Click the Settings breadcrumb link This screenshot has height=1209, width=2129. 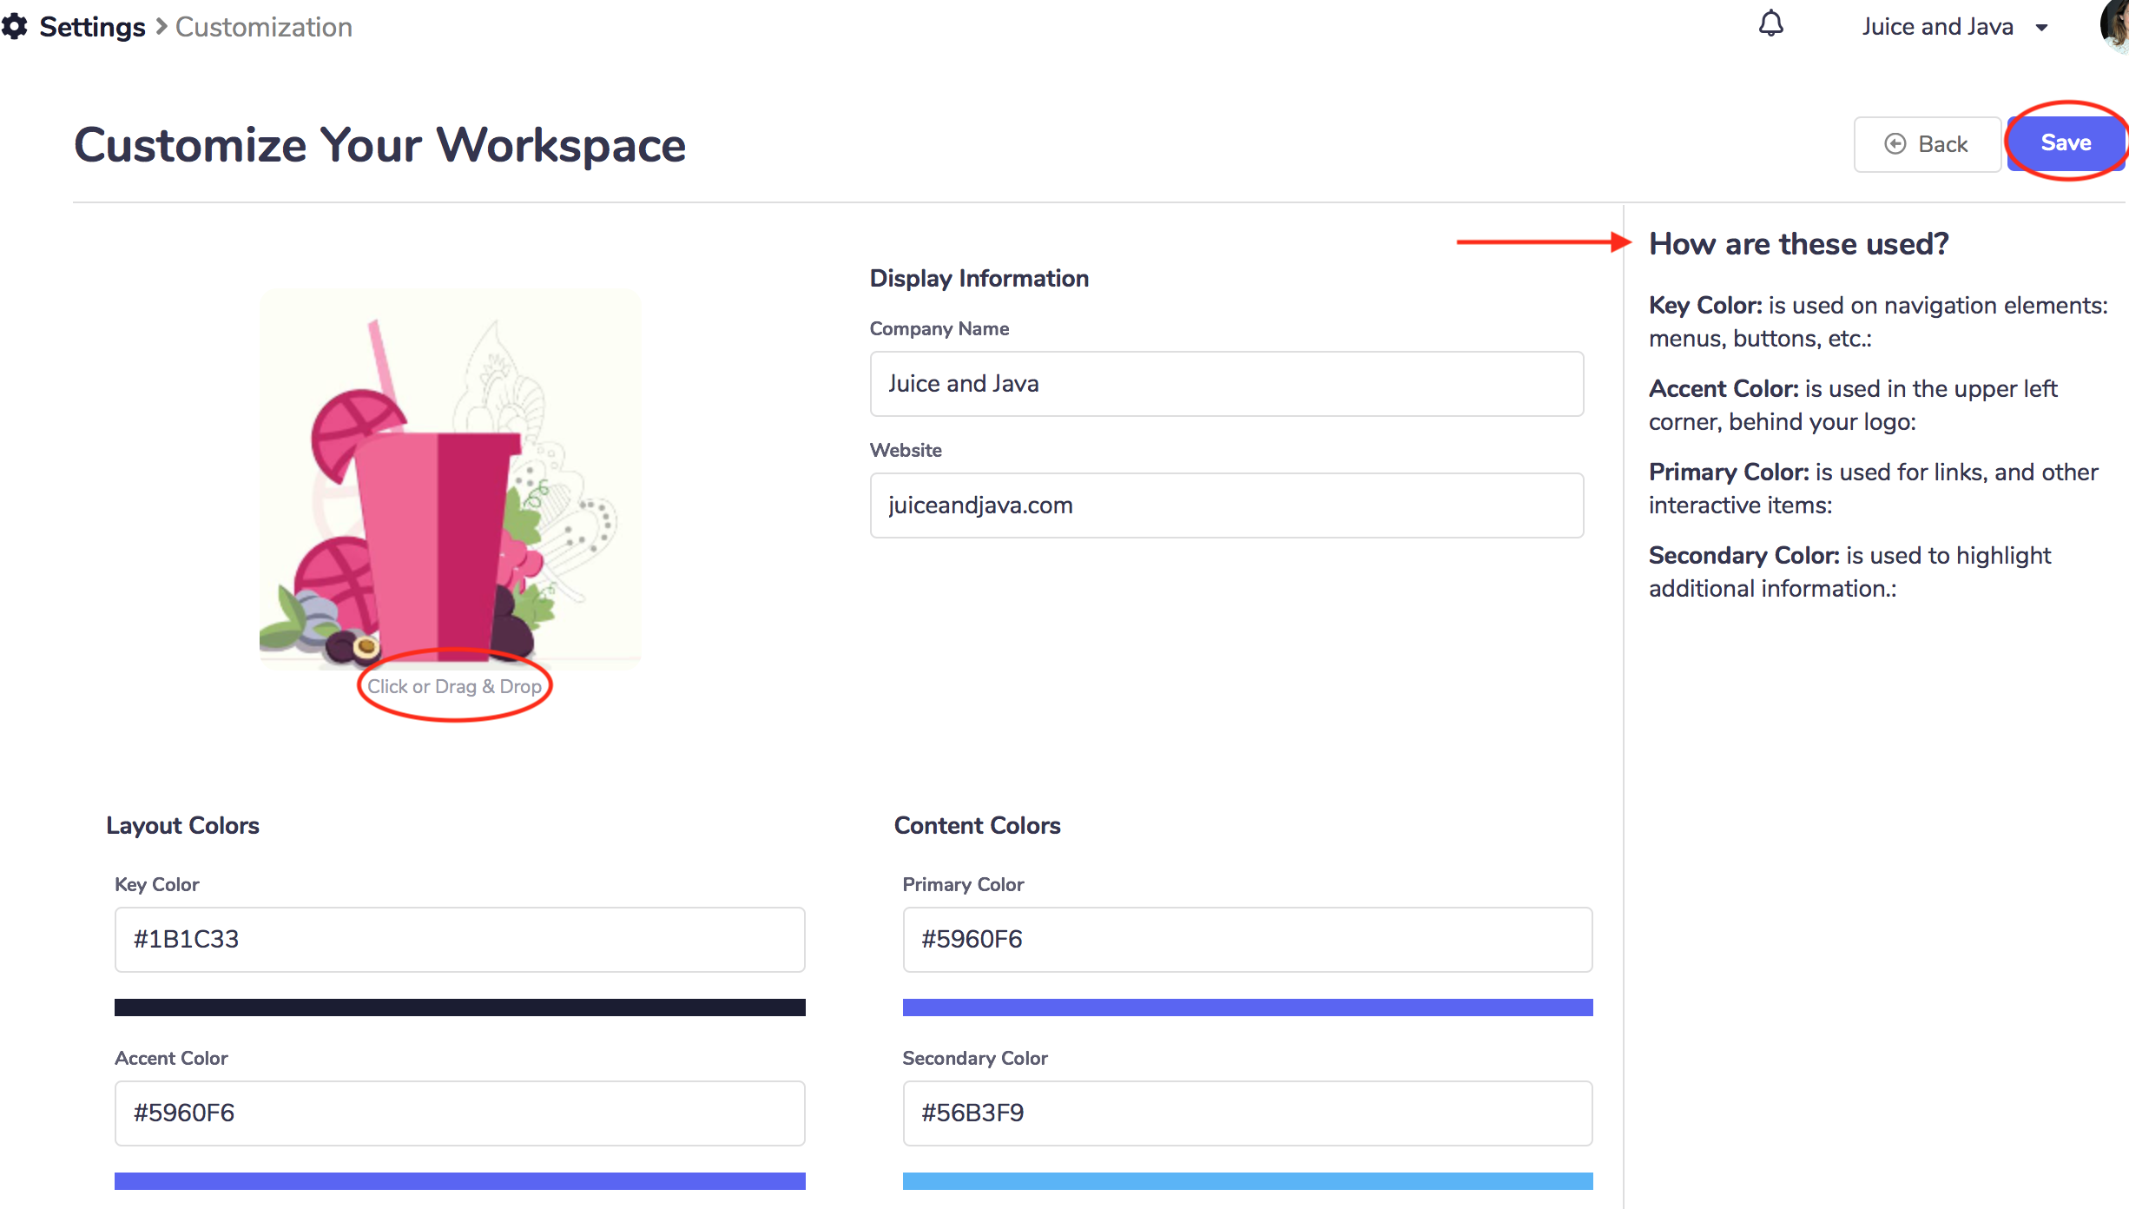pyautogui.click(x=92, y=27)
